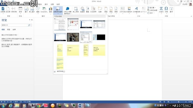This screenshot has height=108, width=193.
Task: Insert a Page Break
Action: click(14, 10)
